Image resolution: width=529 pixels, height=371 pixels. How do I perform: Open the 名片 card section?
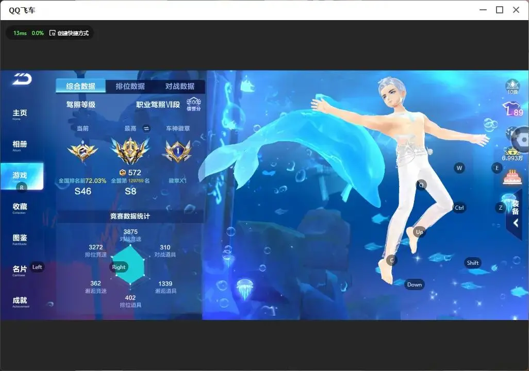(20, 270)
